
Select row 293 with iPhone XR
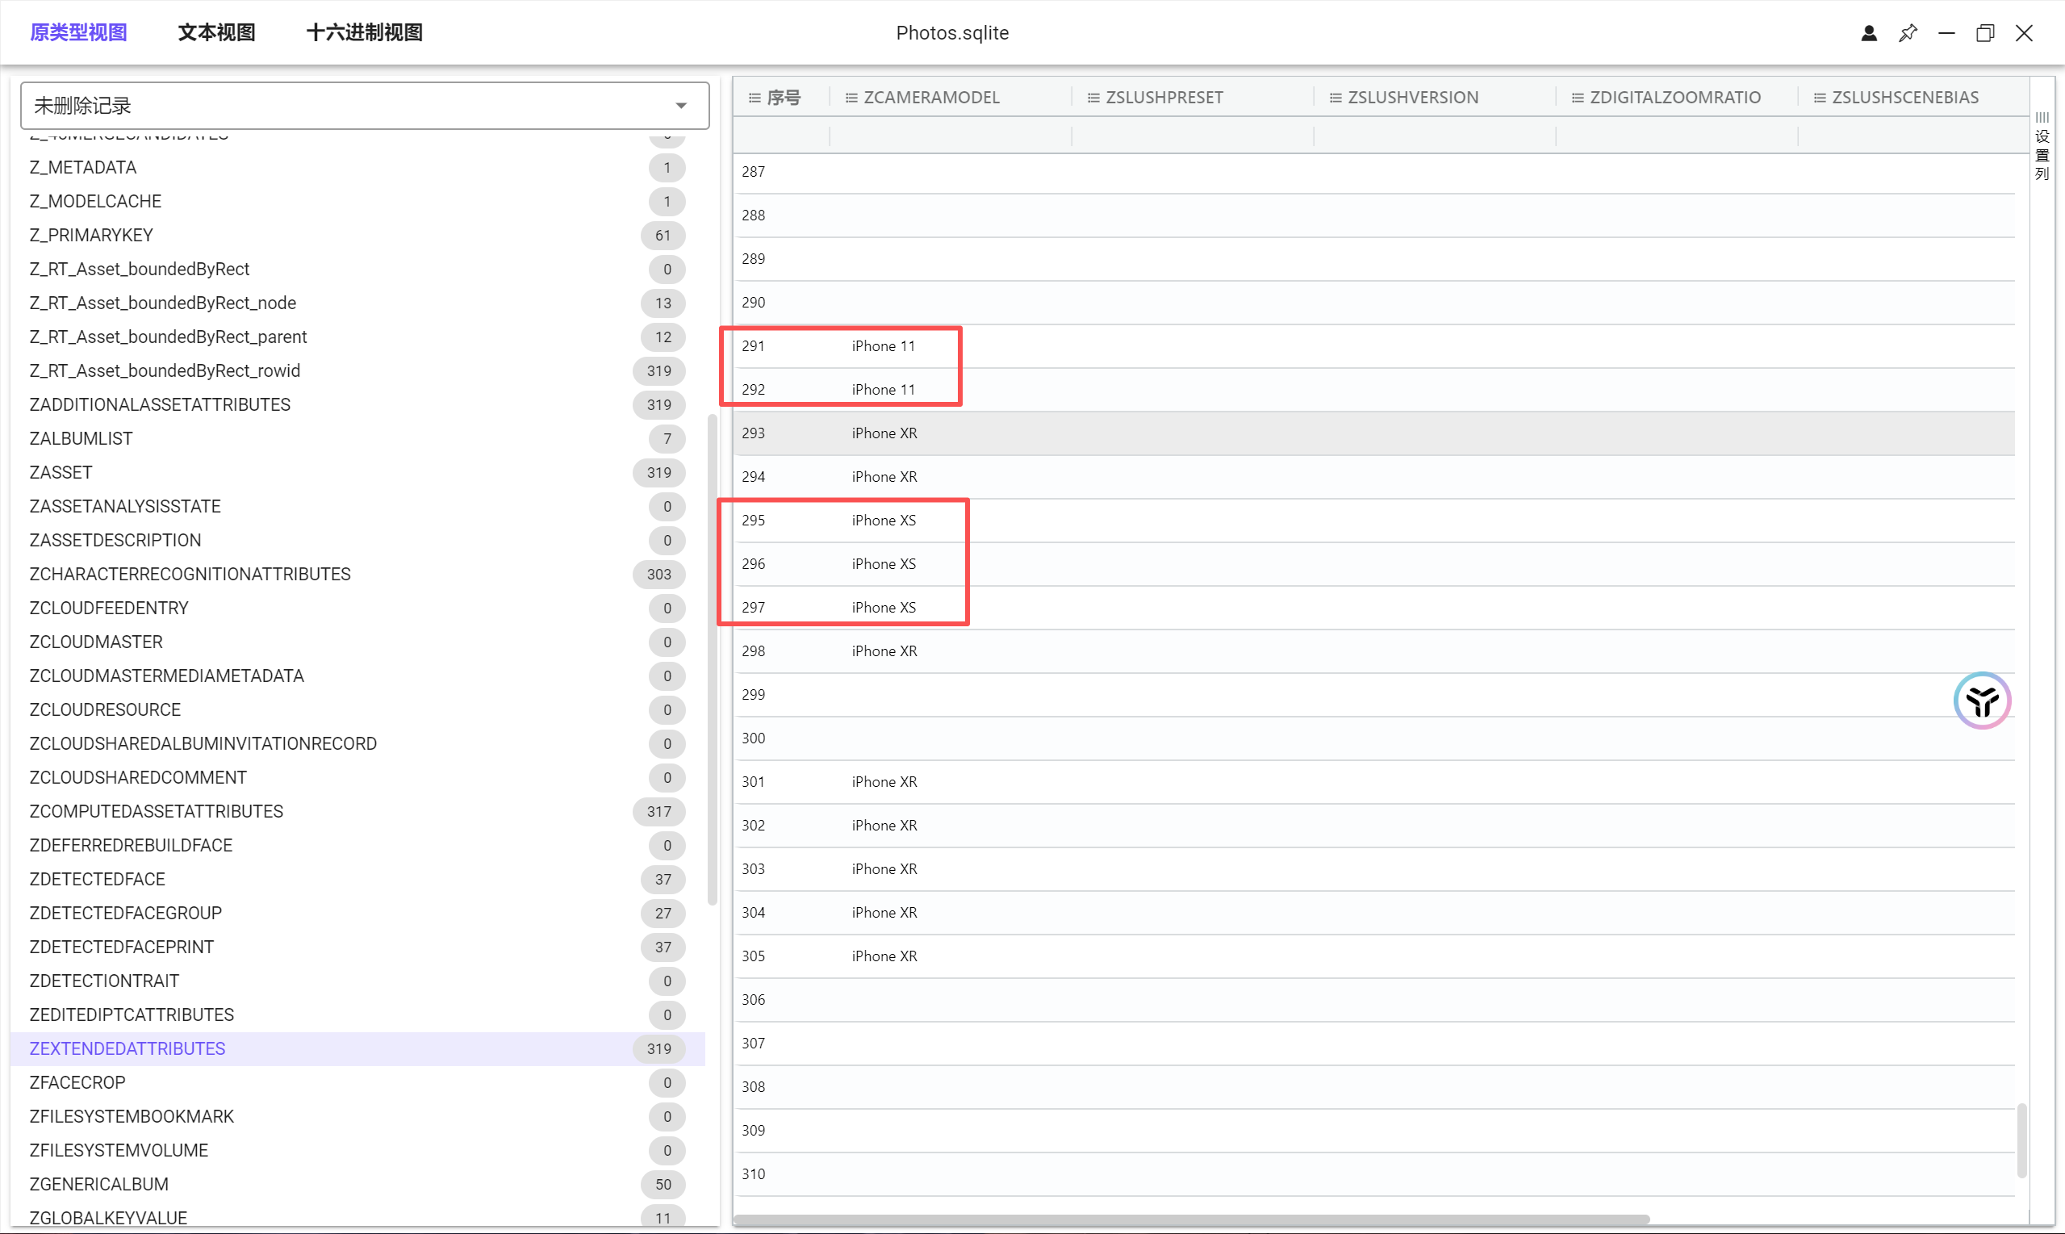coord(884,433)
